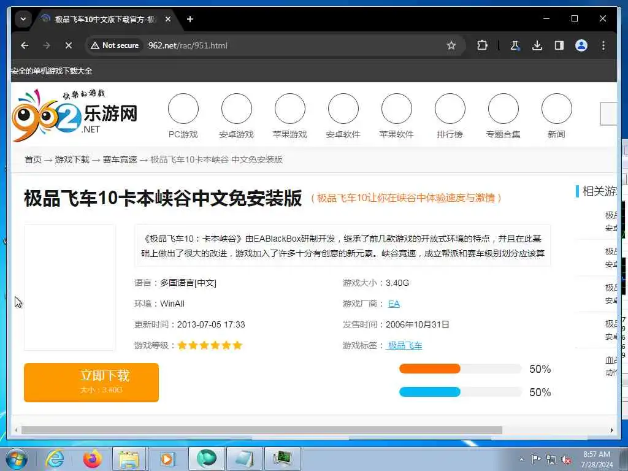Go to 游戏下载 breadcrumb link
Screen dimensions: 628x471
point(72,159)
